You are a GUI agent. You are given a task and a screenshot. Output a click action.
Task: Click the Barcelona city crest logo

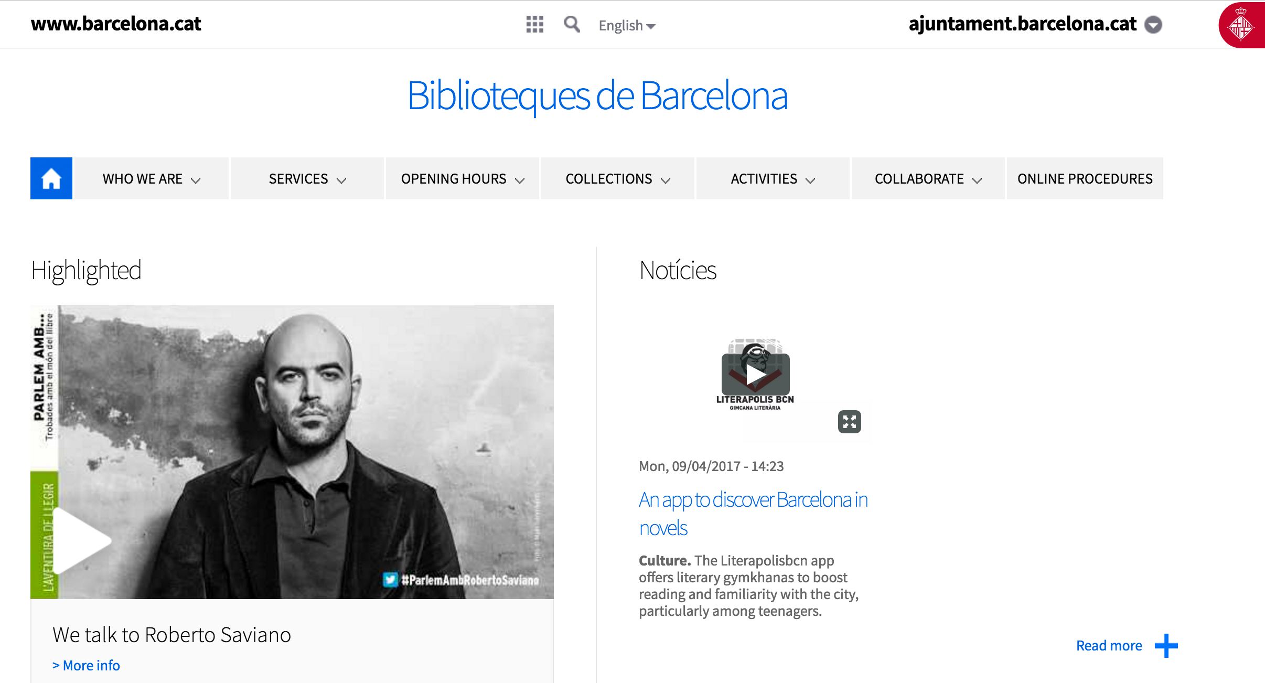pyautogui.click(x=1242, y=25)
